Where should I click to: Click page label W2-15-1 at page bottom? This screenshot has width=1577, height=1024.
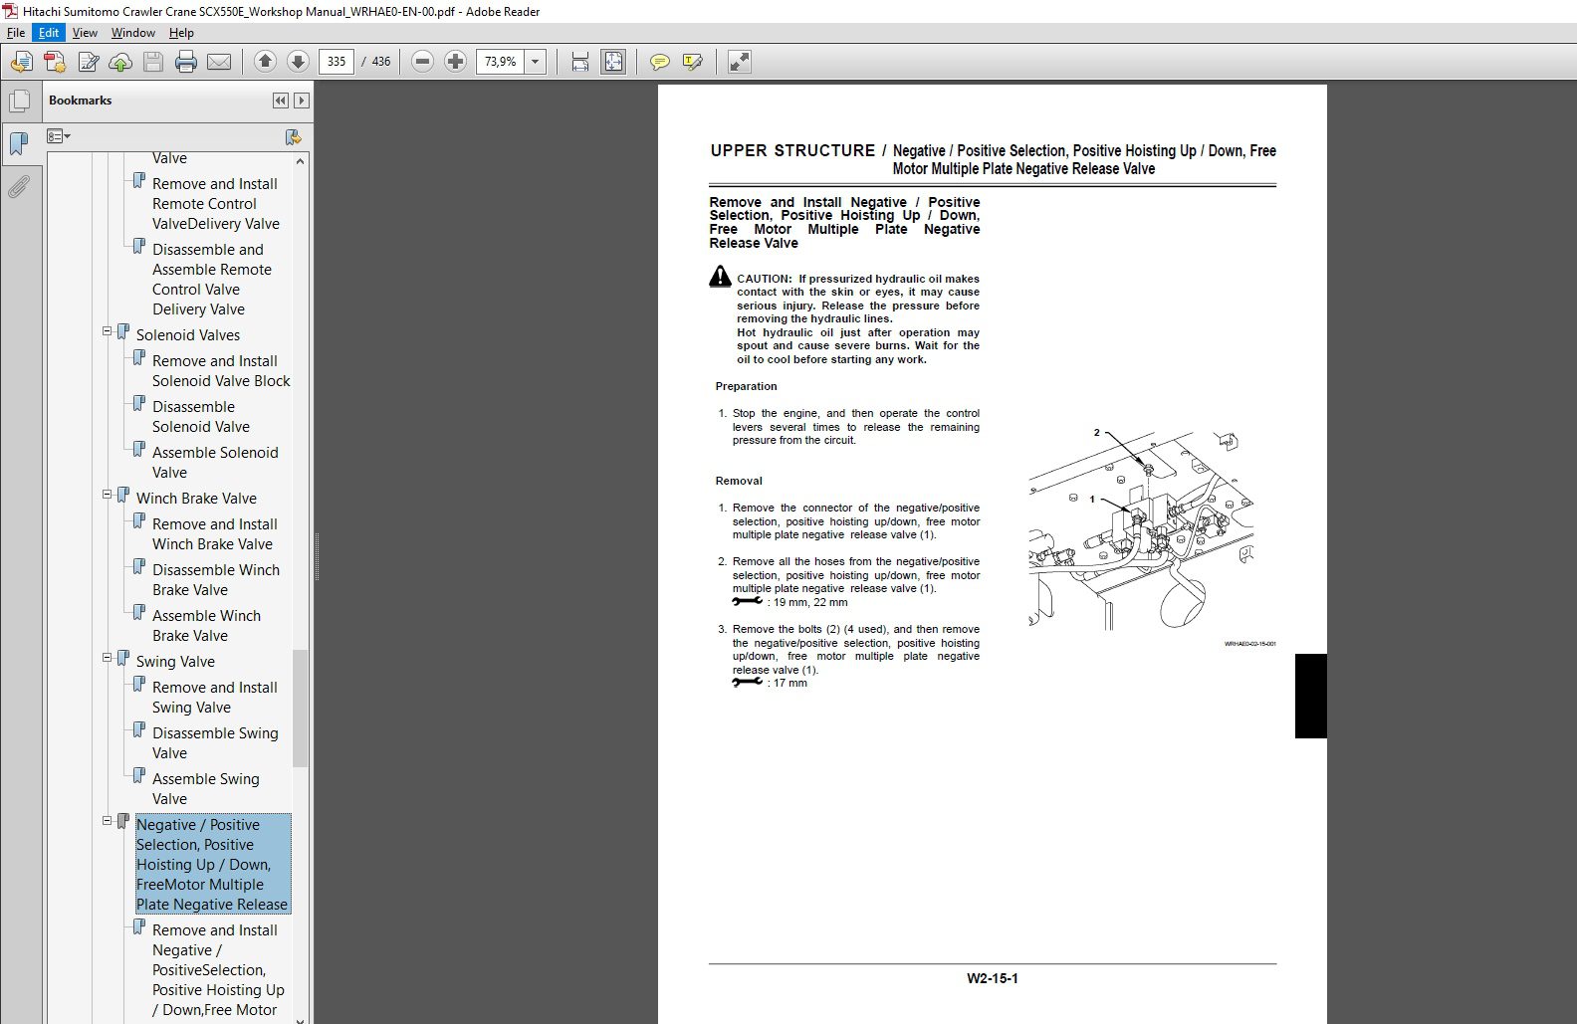pos(992,978)
